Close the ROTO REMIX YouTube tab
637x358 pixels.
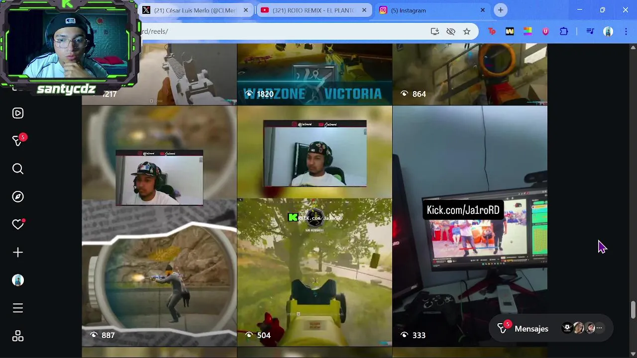(x=364, y=10)
